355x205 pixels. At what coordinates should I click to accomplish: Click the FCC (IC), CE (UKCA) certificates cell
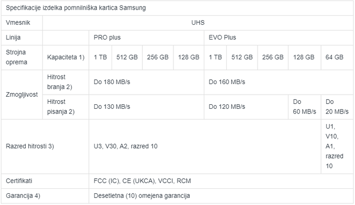click(x=143, y=181)
